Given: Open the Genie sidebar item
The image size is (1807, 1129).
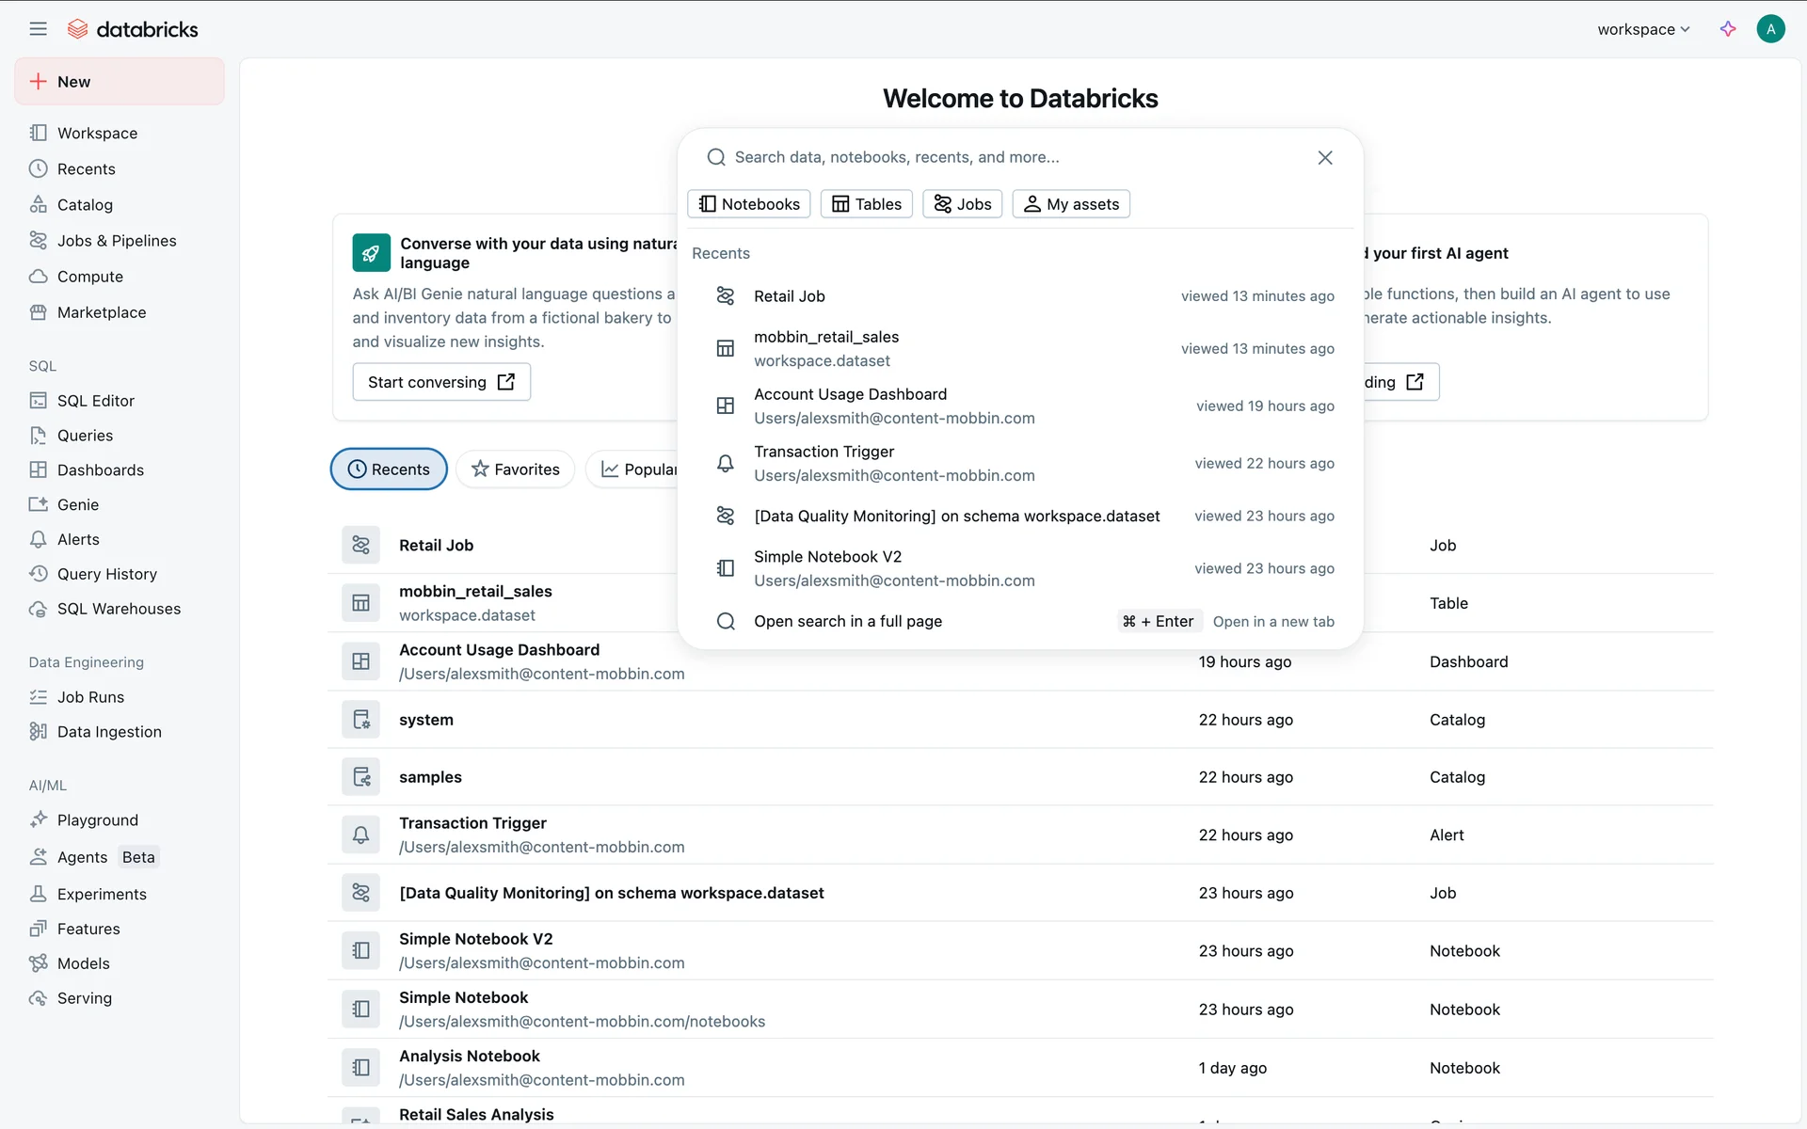Looking at the screenshot, I should (77, 505).
